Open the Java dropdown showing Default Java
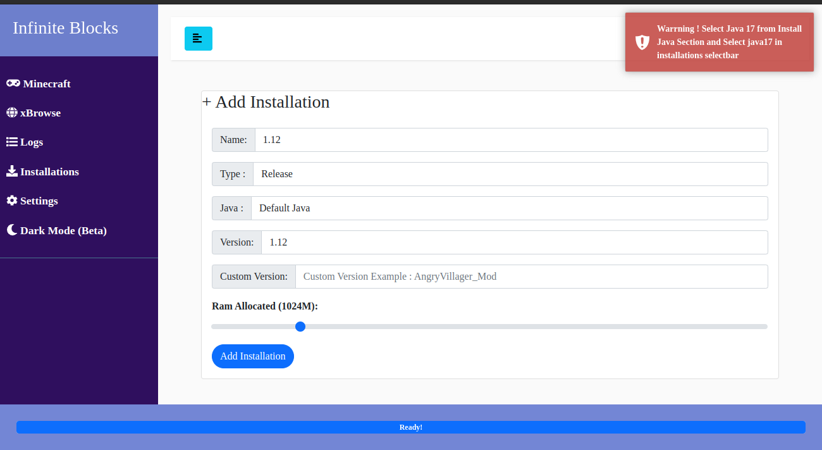Image resolution: width=822 pixels, height=450 pixels. [510, 208]
